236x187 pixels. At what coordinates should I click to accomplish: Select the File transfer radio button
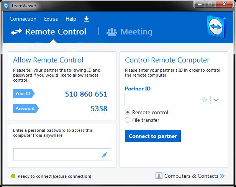(x=128, y=120)
